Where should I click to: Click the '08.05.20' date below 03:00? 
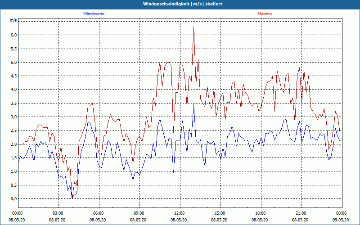(x=57, y=220)
